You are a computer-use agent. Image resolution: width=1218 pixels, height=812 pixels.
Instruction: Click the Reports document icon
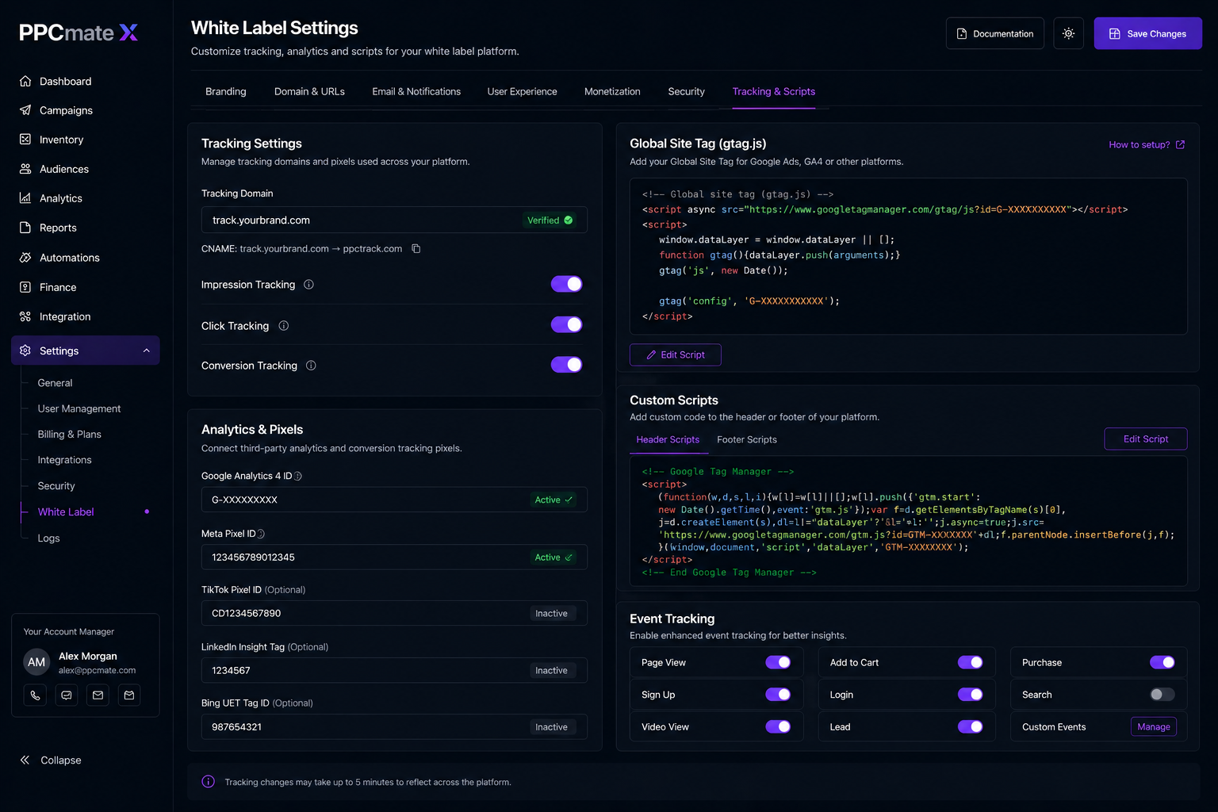[x=25, y=228]
